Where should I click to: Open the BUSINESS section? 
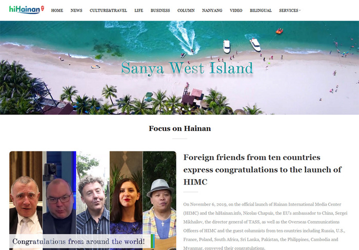(x=160, y=11)
